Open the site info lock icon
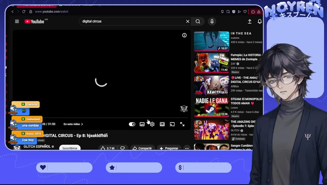Screen dimensions: 327x185 coord(31,12)
